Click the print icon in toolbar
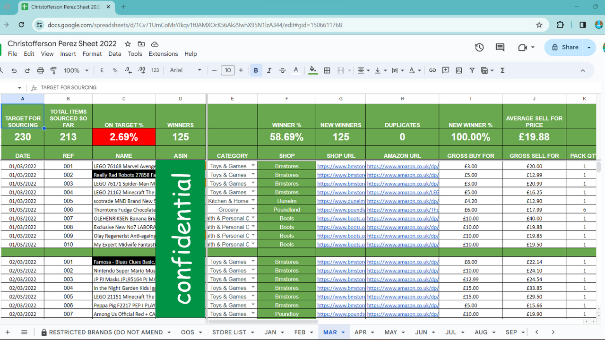This screenshot has height=340, width=605. pos(40,70)
